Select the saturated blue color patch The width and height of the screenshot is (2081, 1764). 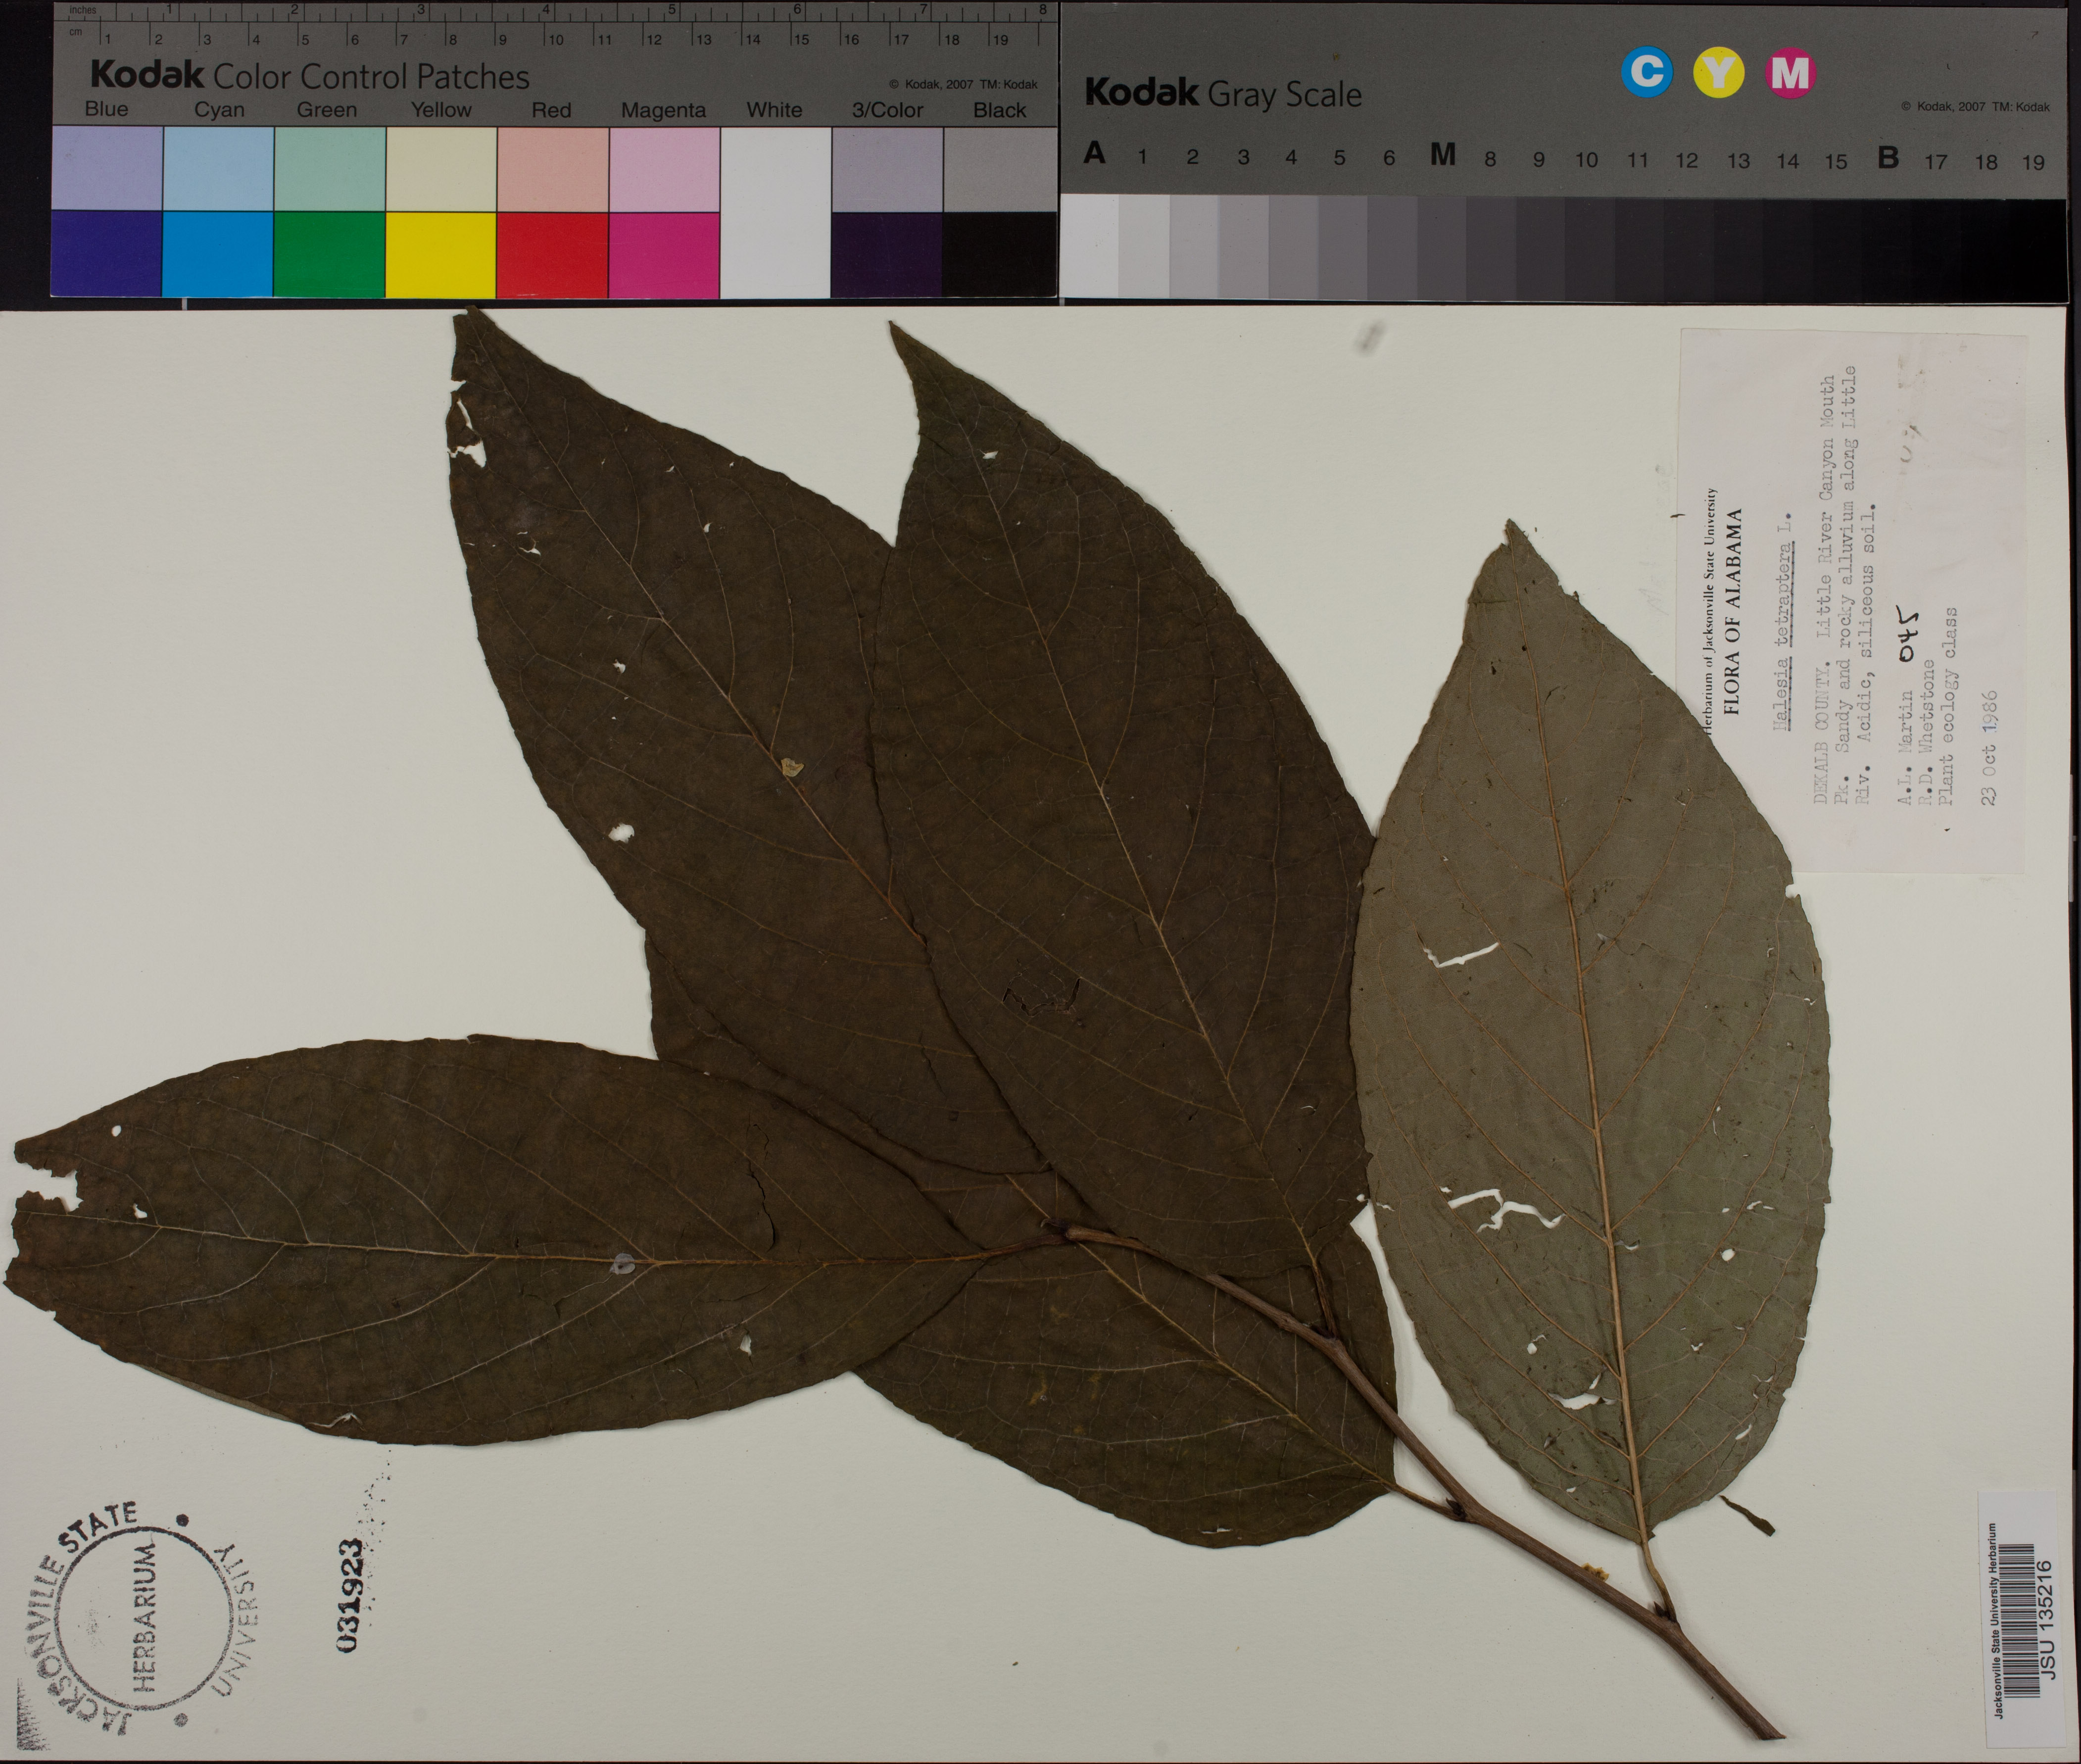point(106,254)
